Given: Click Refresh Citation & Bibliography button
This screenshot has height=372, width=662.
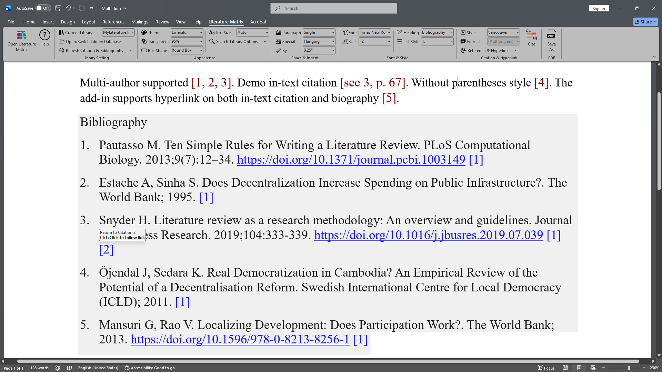Looking at the screenshot, I should click(x=91, y=51).
